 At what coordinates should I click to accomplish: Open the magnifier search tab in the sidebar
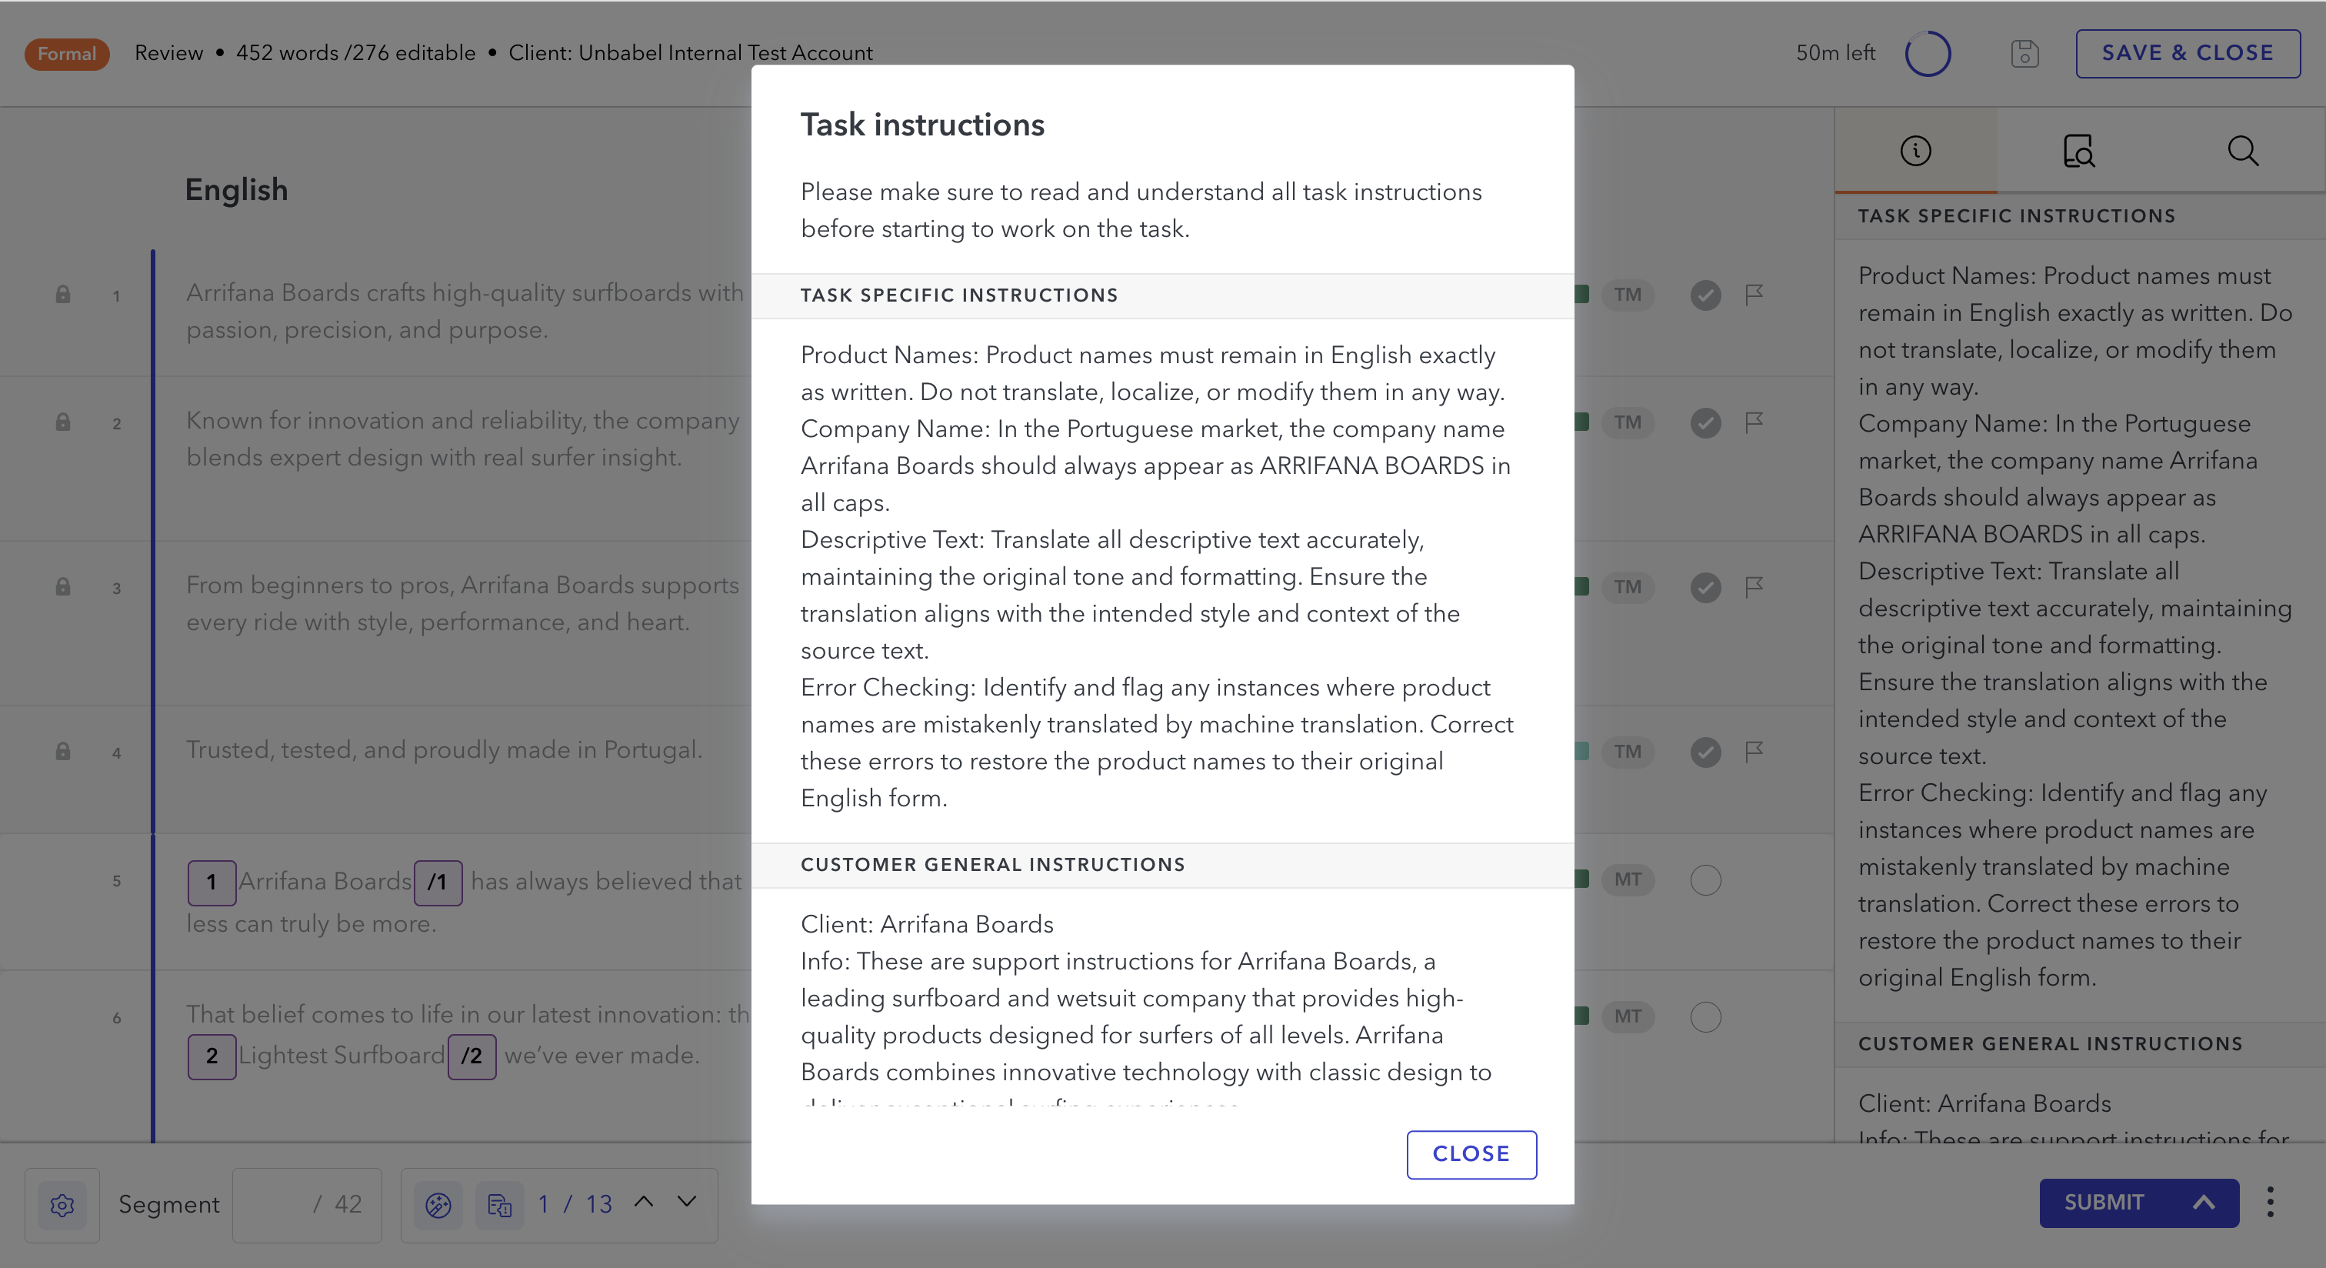[x=2242, y=151]
